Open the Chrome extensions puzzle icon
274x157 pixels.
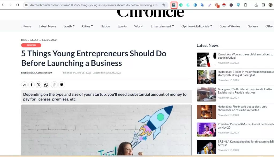(246, 5)
